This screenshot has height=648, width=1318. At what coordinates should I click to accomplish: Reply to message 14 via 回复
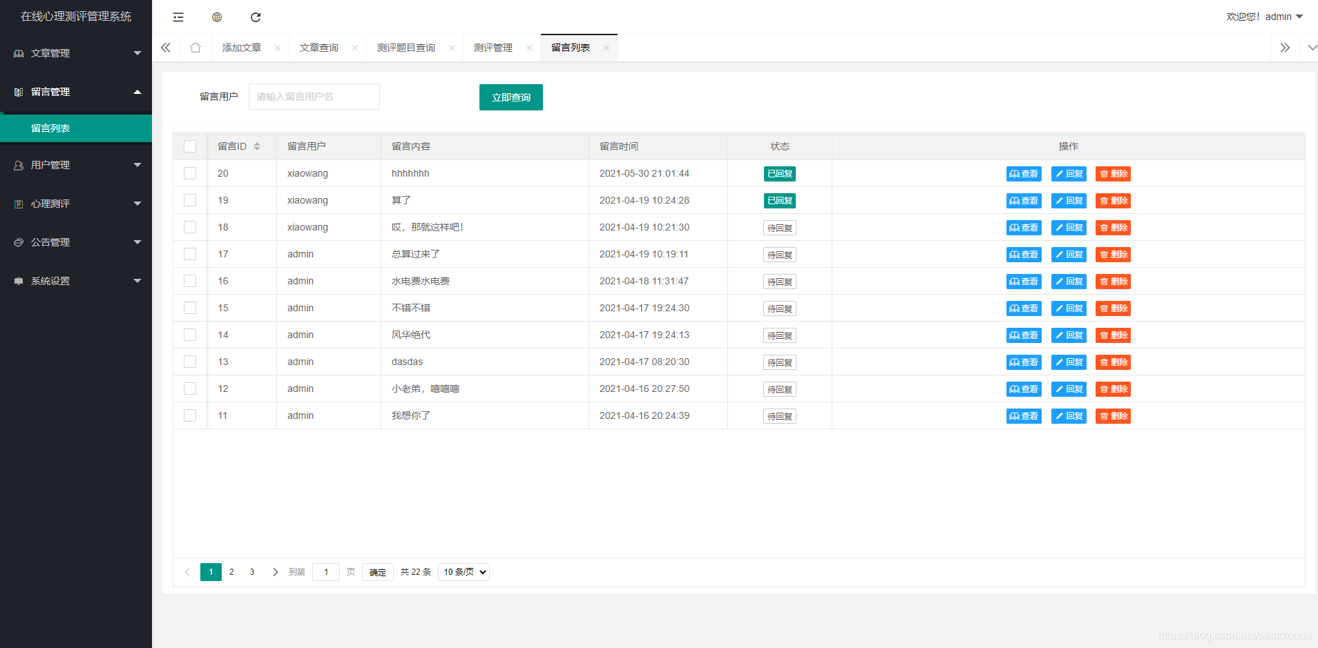tap(1069, 335)
